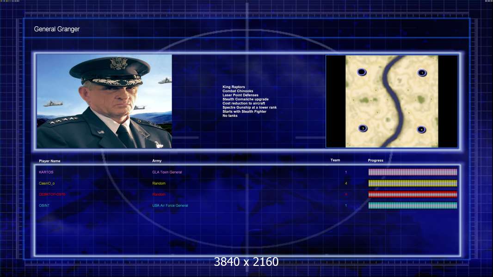493x277 pixels.
Task: Click the cyan progress bar for OSINT
Action: point(413,205)
